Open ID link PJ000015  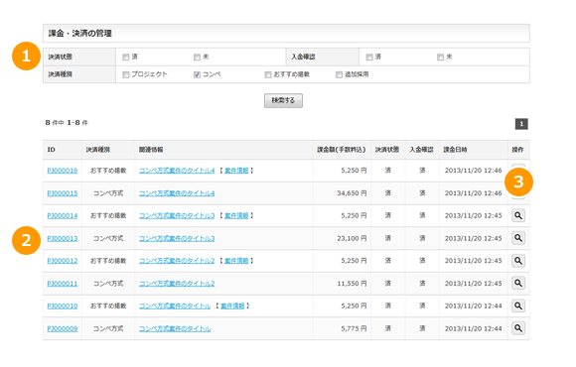coord(63,193)
